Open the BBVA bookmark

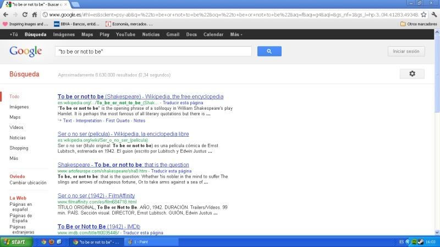(76, 24)
